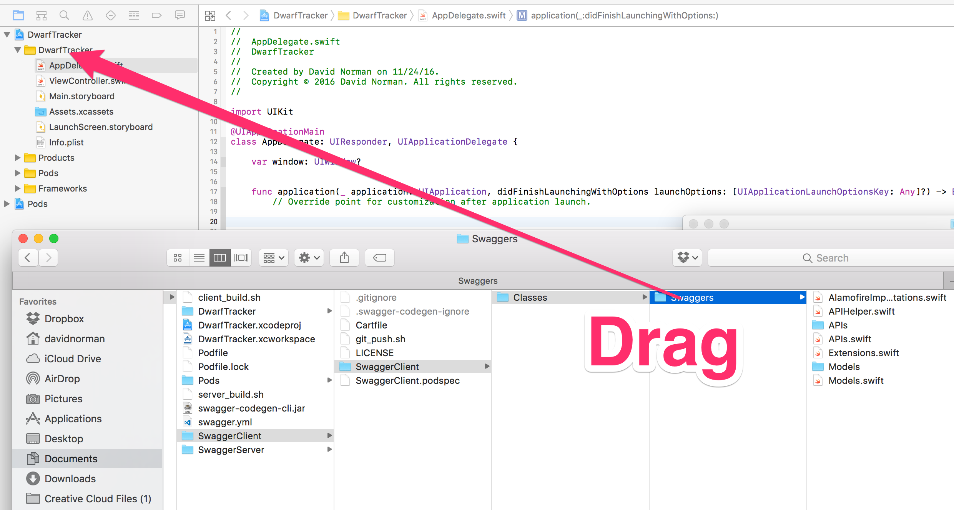Click the column view icon in Finder toolbar
This screenshot has width=954, height=510.
[x=220, y=258]
